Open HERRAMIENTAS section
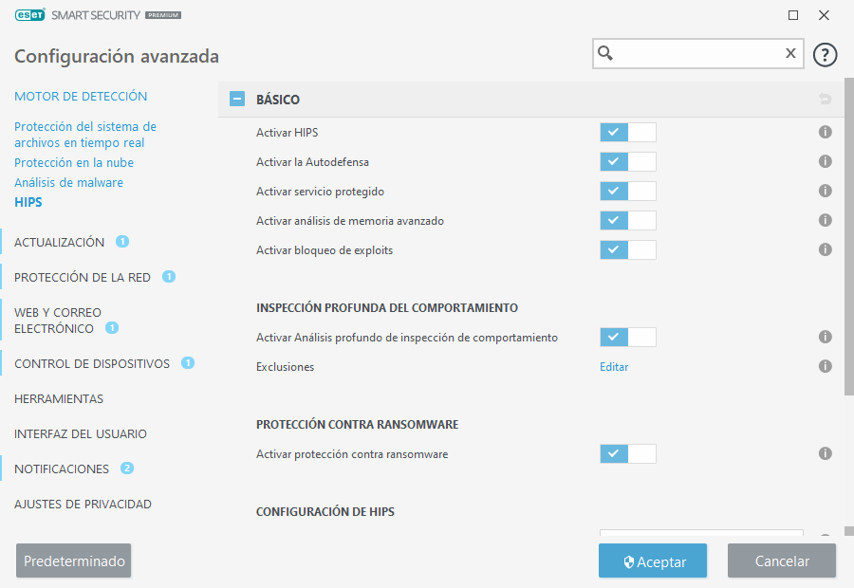The width and height of the screenshot is (854, 588). 59,399
